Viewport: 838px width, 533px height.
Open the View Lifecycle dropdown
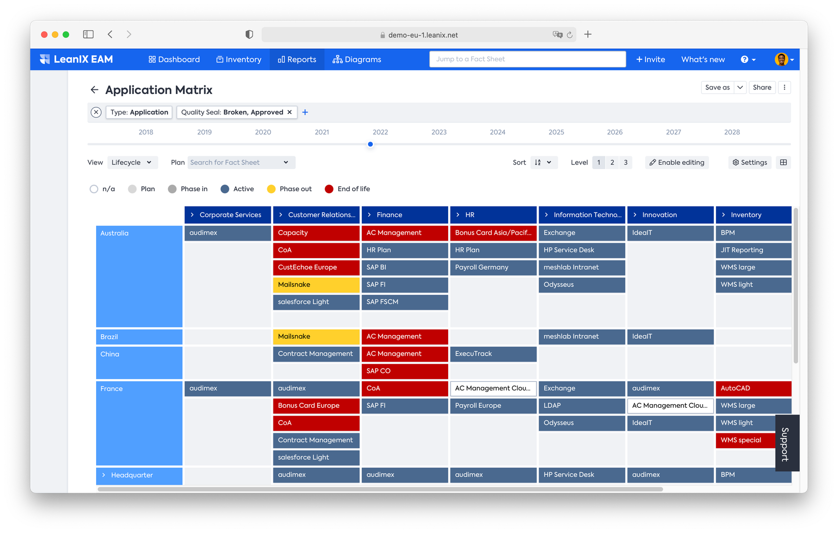coord(132,163)
